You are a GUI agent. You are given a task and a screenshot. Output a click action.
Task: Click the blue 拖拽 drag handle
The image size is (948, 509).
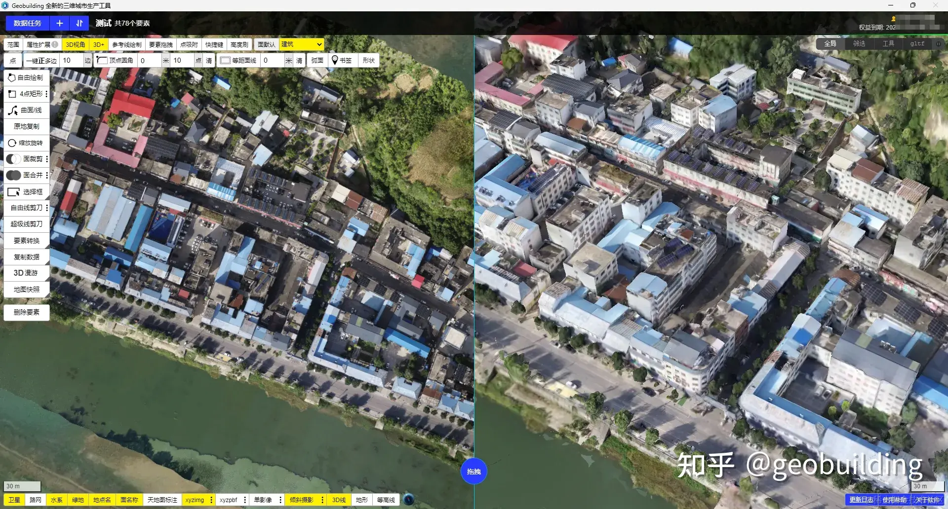(474, 472)
